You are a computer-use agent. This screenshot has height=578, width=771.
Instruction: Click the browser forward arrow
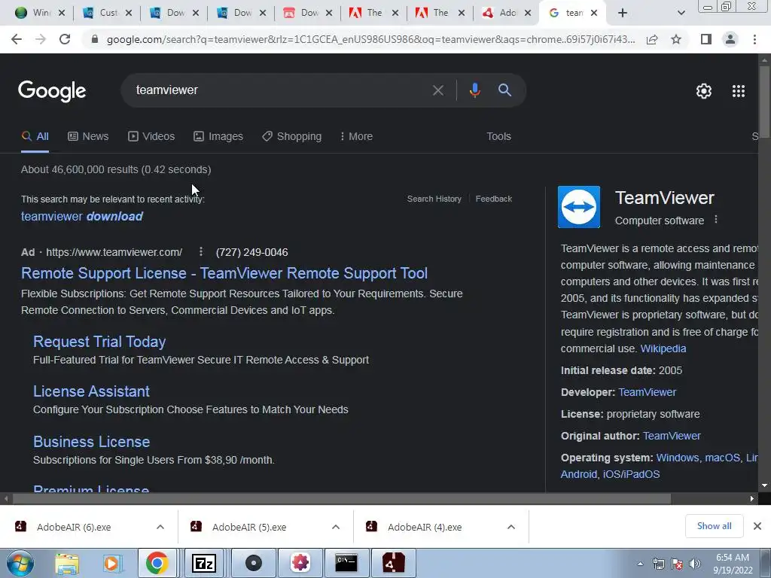pos(41,39)
